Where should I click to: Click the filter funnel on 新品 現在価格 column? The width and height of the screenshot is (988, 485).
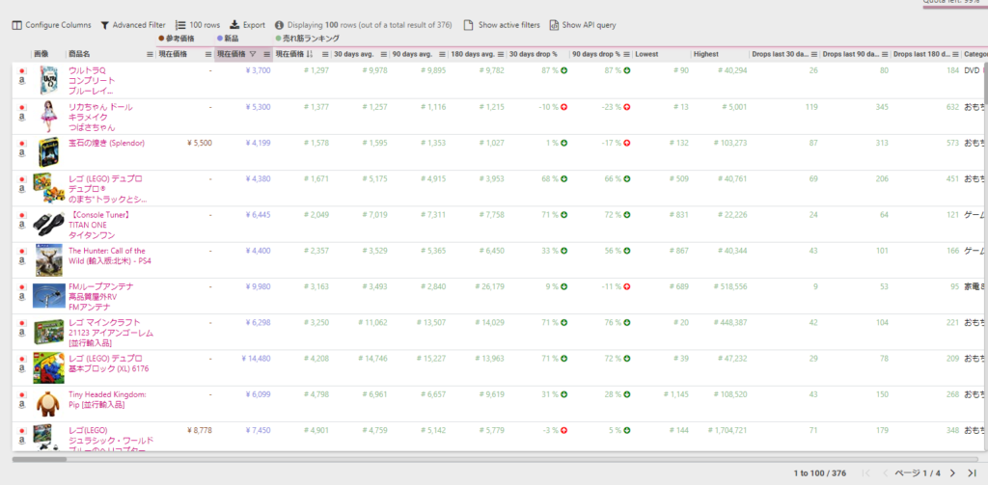click(253, 54)
